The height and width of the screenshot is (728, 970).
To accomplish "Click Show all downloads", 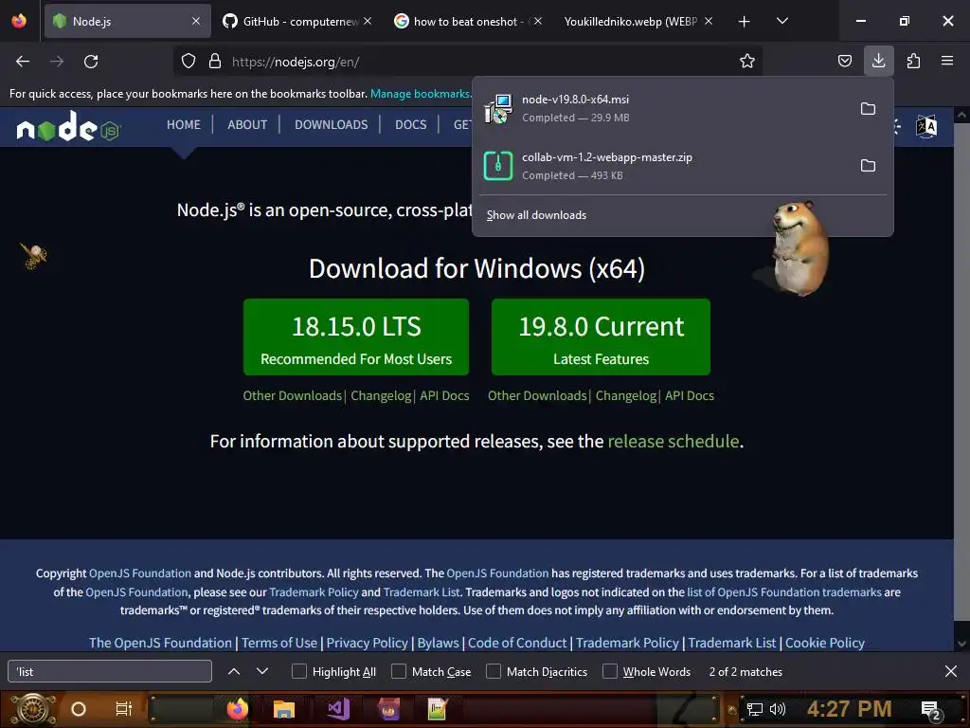I will [536, 215].
